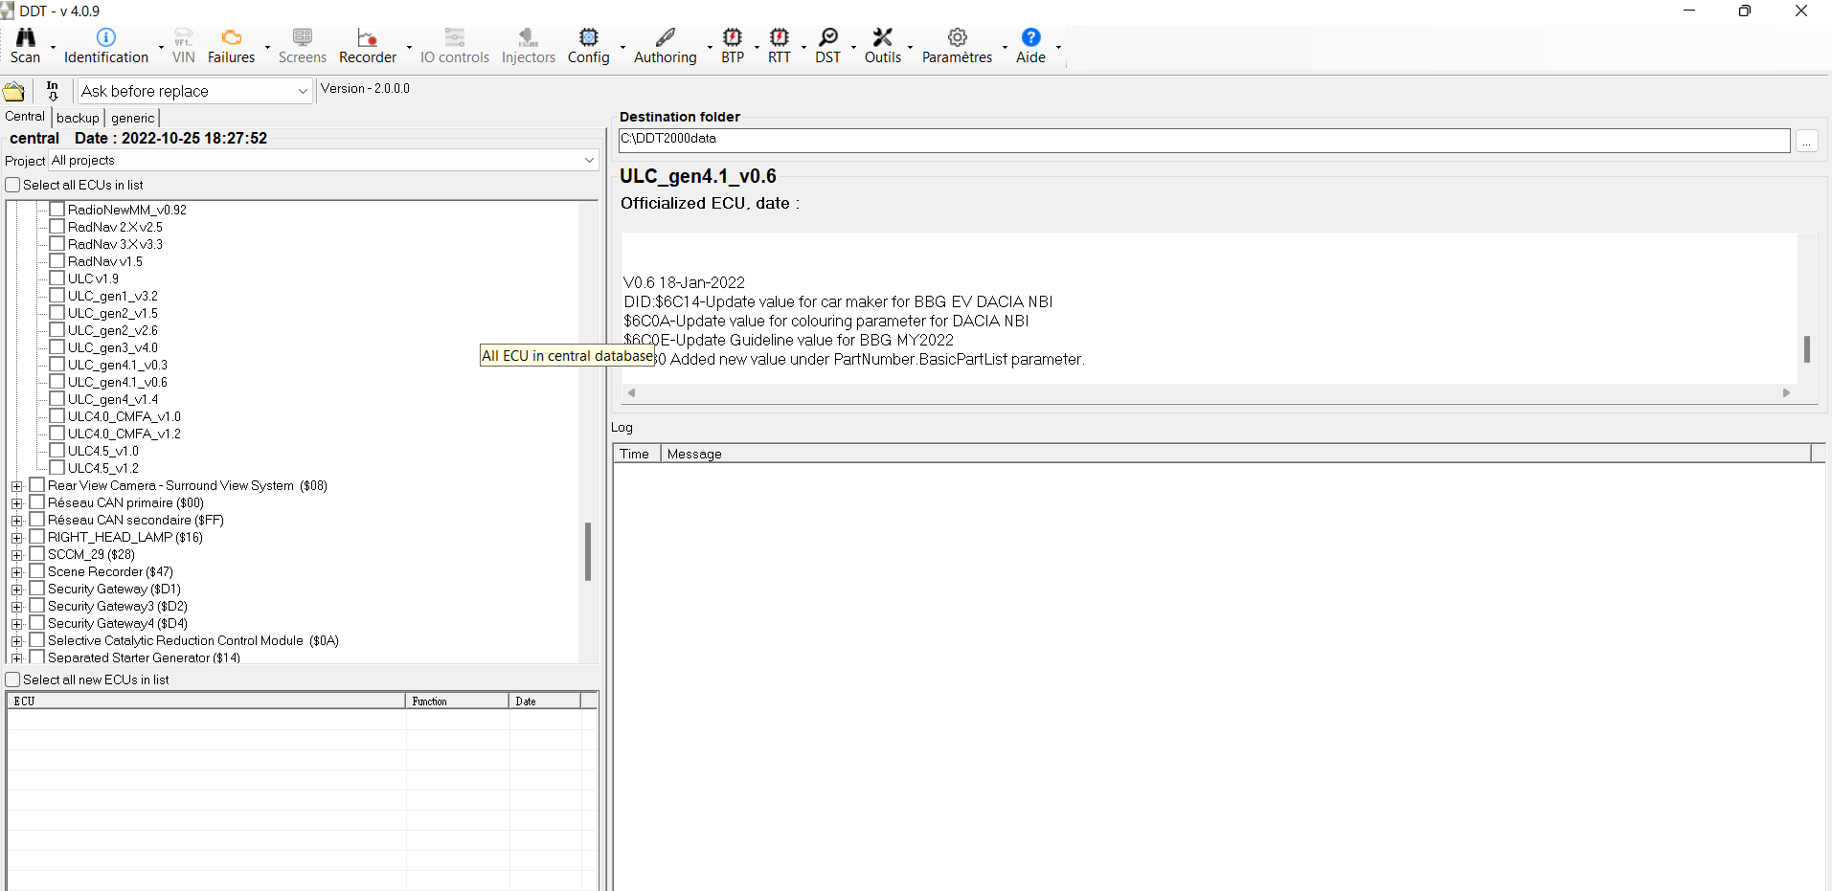The image size is (1832, 891).
Task: Browse for a destination folder
Action: pos(1807,140)
